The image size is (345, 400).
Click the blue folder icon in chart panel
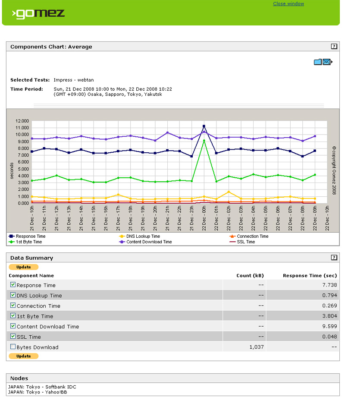tap(317, 62)
